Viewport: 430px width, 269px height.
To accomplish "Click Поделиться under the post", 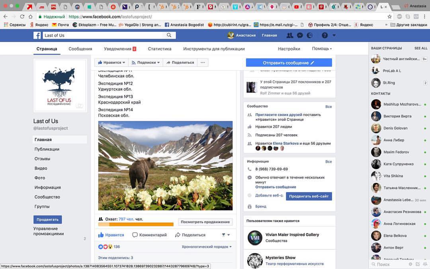I will (x=190, y=235).
